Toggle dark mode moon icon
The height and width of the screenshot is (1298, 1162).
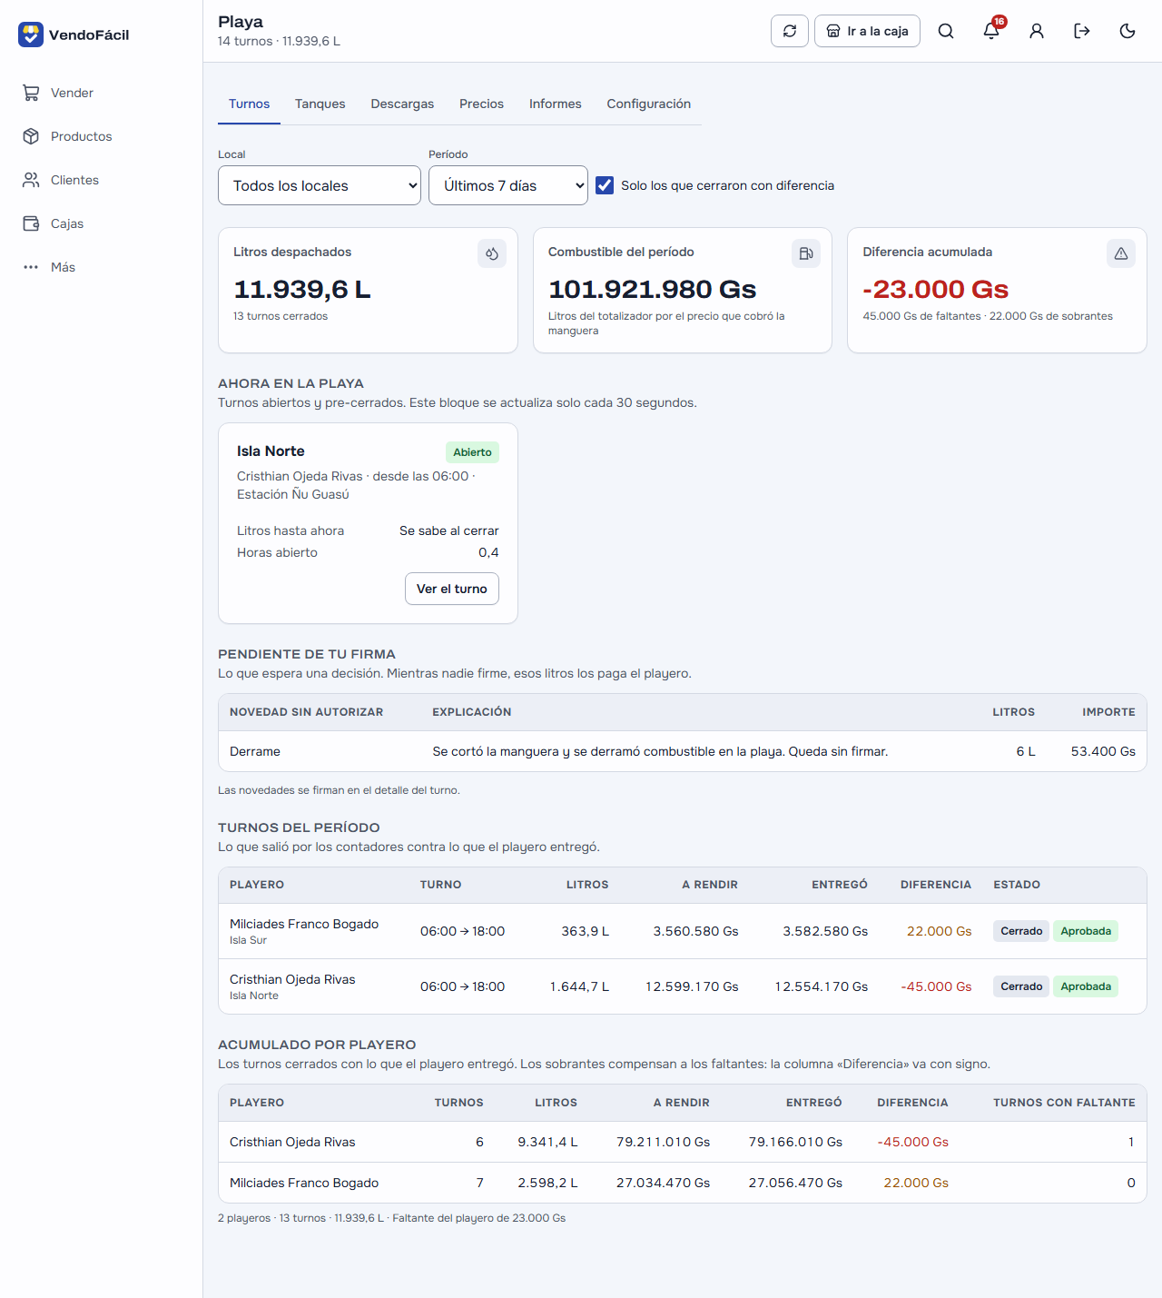pyautogui.click(x=1128, y=31)
